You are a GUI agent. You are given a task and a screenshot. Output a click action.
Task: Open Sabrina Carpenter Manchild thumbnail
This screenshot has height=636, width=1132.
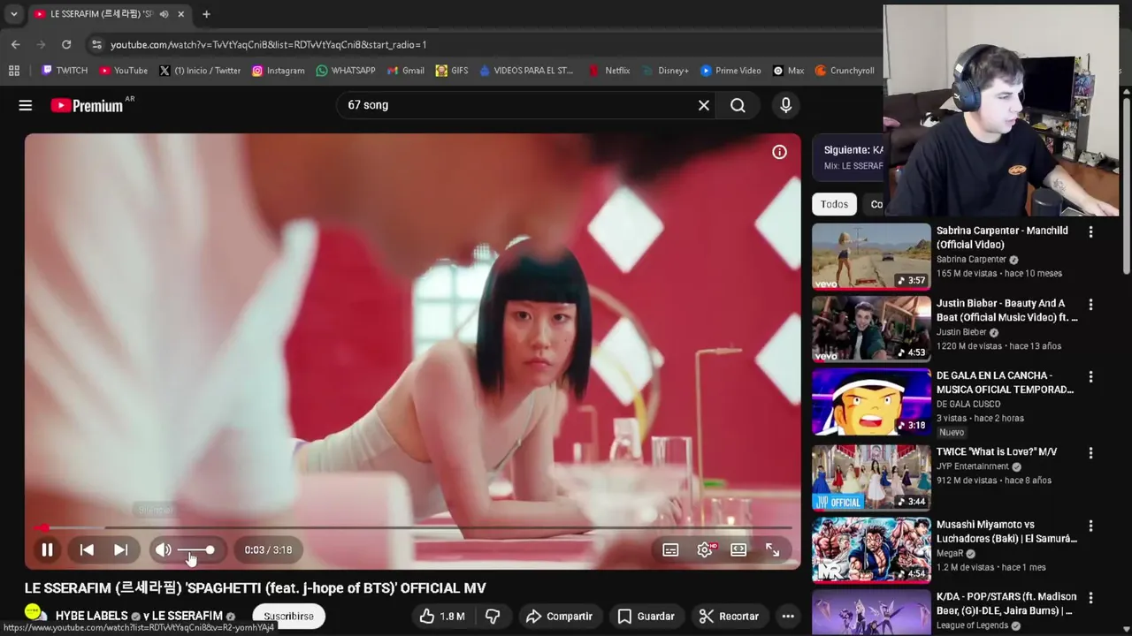pyautogui.click(x=871, y=256)
